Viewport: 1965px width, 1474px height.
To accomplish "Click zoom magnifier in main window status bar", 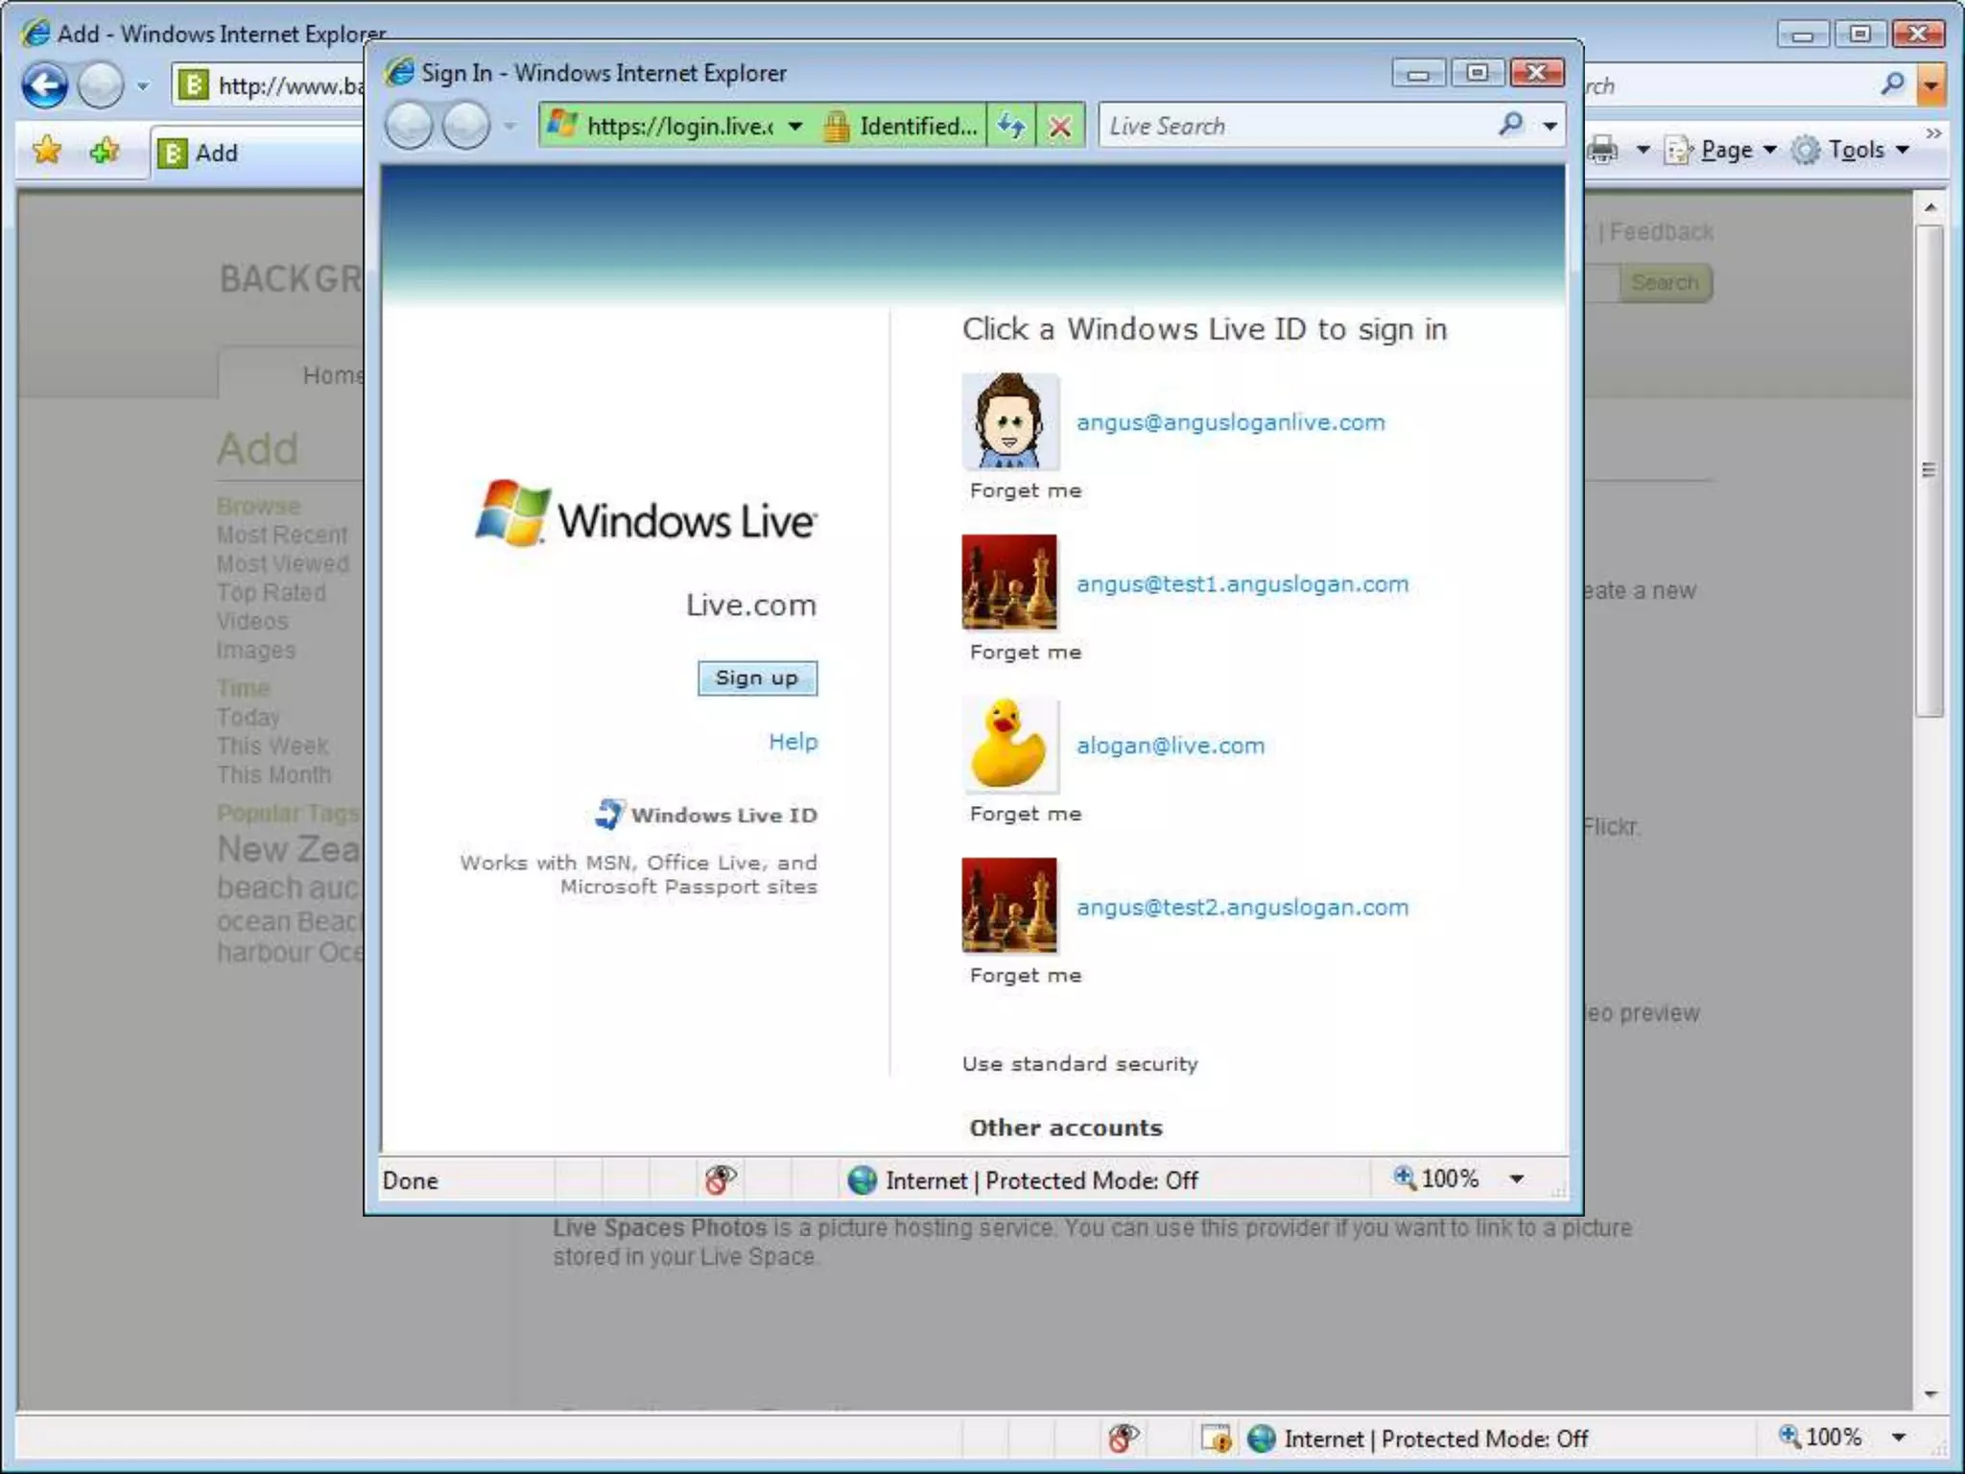I will (1789, 1436).
